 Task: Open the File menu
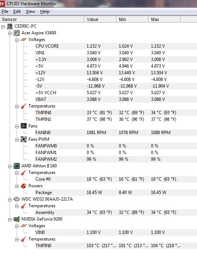tap(5, 11)
